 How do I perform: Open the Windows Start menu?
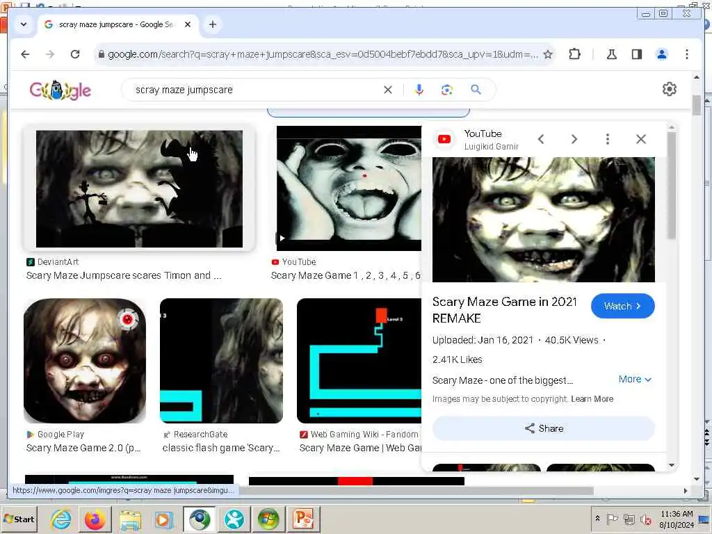coord(19,519)
